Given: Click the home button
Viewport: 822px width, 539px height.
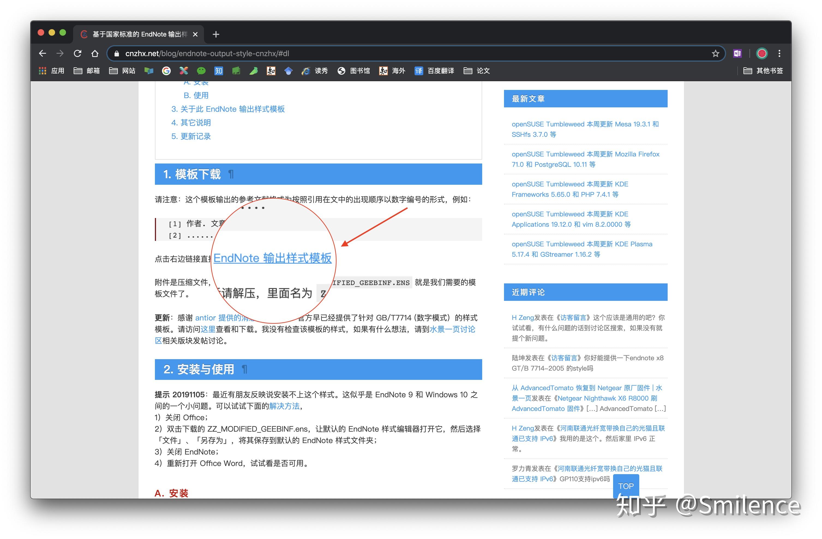Looking at the screenshot, I should click(95, 53).
